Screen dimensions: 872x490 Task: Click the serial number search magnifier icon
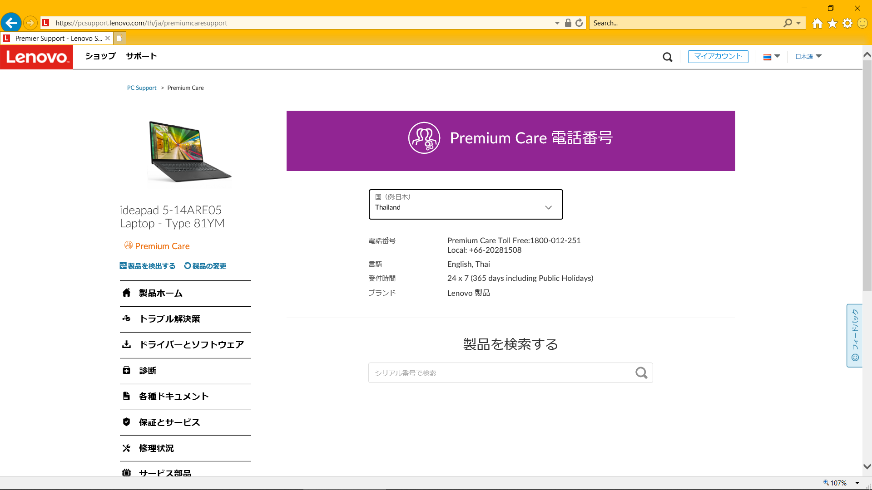(641, 373)
